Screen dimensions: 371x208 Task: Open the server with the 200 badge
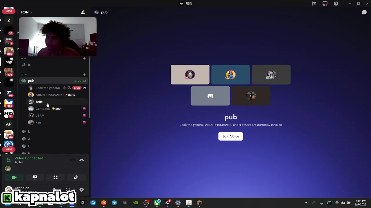tap(9, 51)
